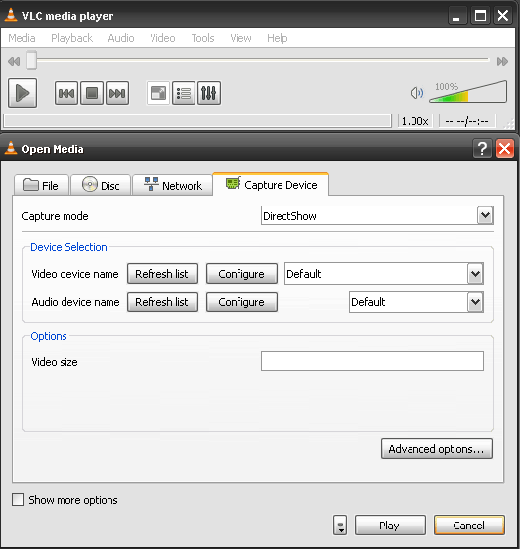Configure the audio device
The width and height of the screenshot is (520, 549).
tap(241, 302)
